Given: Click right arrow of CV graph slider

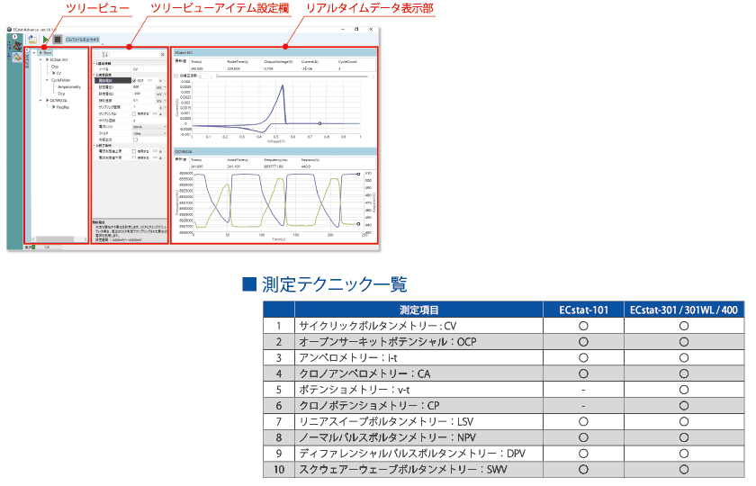Looking at the screenshot, I should click(x=373, y=76).
